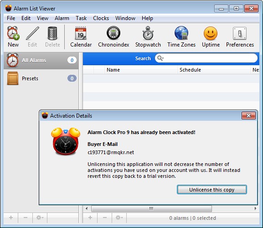Click the Alarm List Viewer title bar icon

click(8, 8)
